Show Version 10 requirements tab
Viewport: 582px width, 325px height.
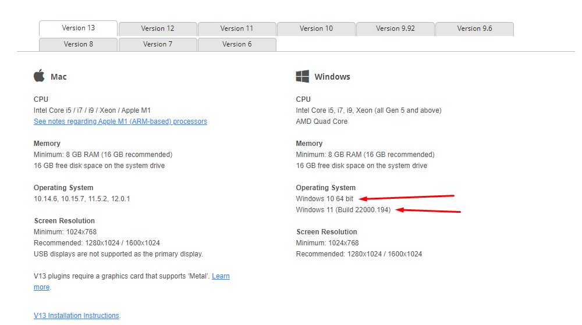click(x=316, y=28)
